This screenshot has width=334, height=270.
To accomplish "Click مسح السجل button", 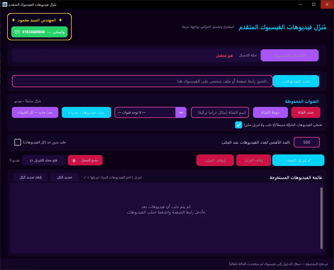I will click(85, 160).
